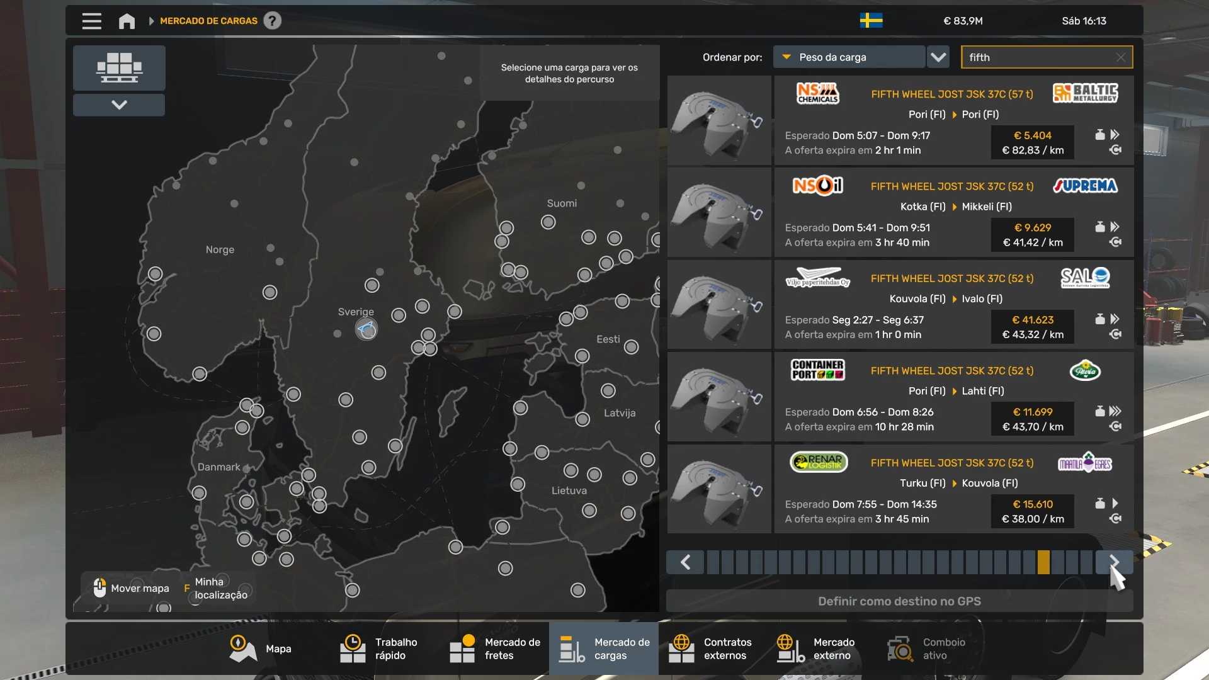Viewport: 1209px width, 680px height.
Task: Clear the fifth search text
Action: tap(1121, 57)
